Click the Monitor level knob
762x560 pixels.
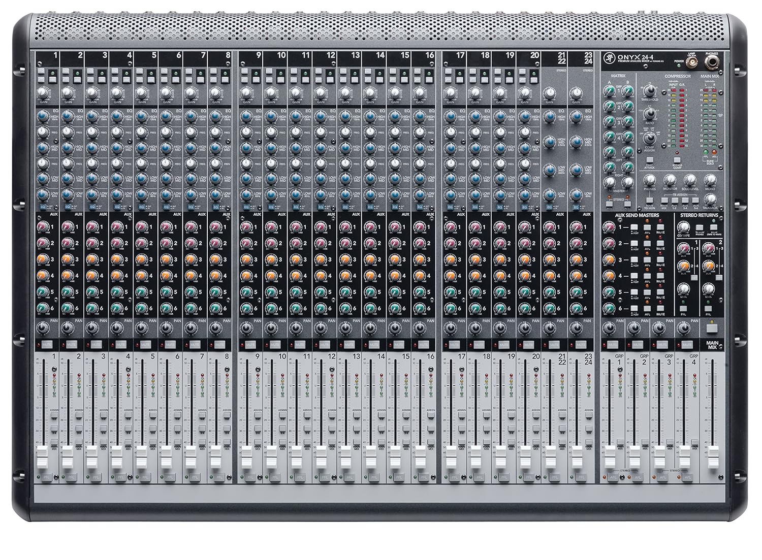tap(670, 180)
